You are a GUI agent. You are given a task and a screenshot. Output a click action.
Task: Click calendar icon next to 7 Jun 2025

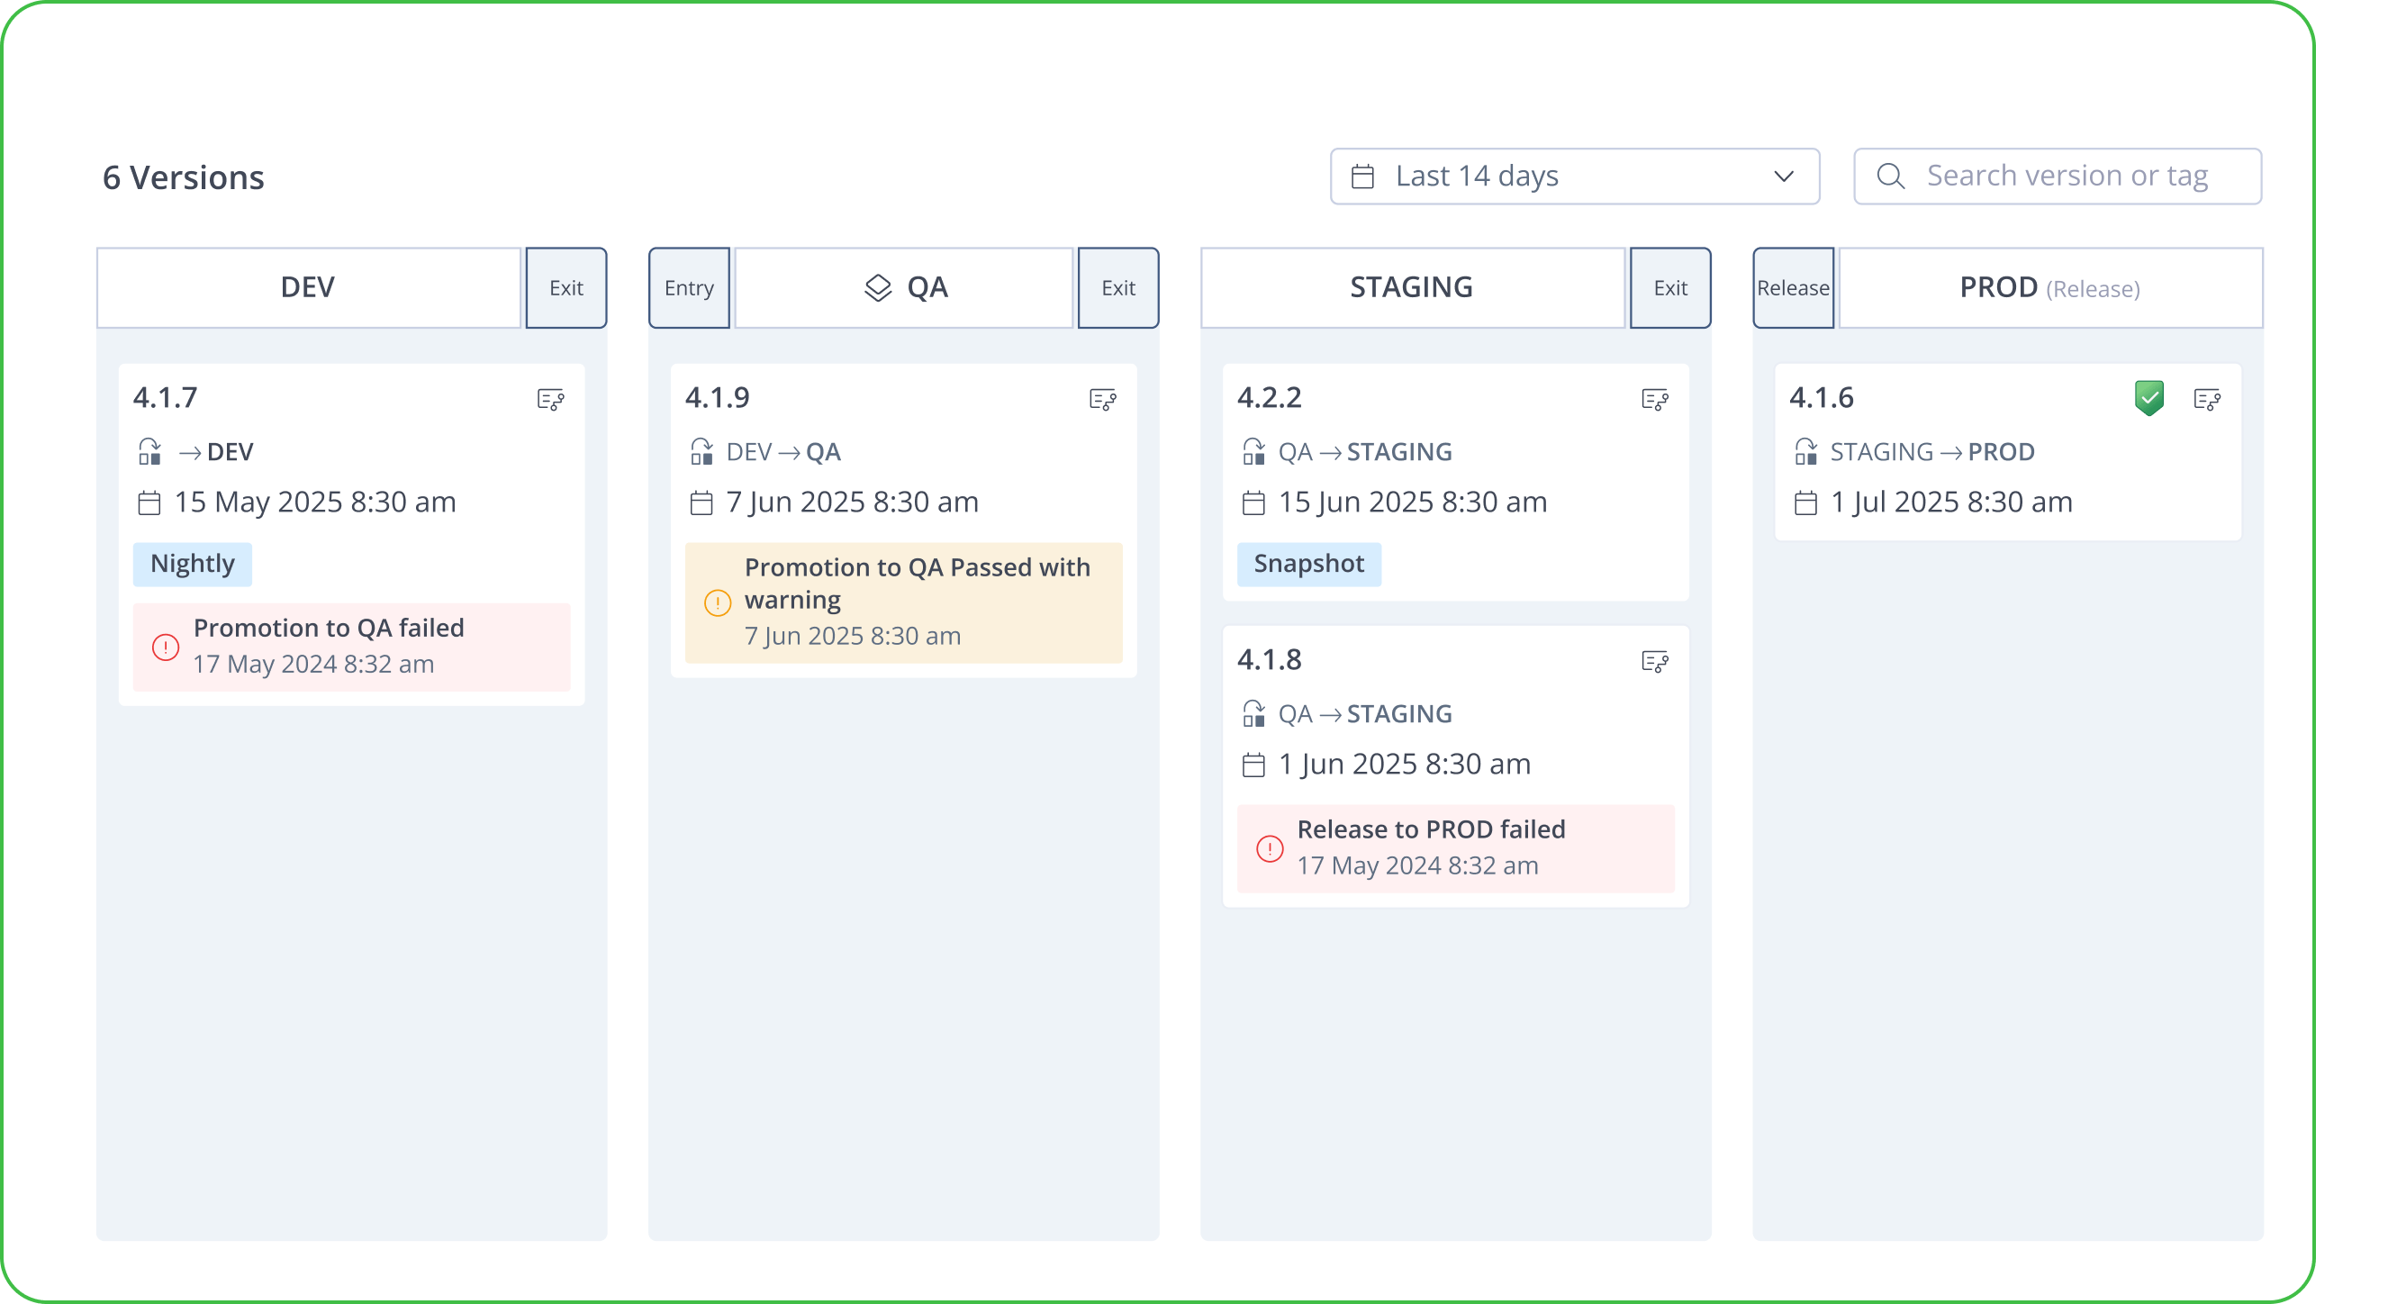tap(701, 503)
